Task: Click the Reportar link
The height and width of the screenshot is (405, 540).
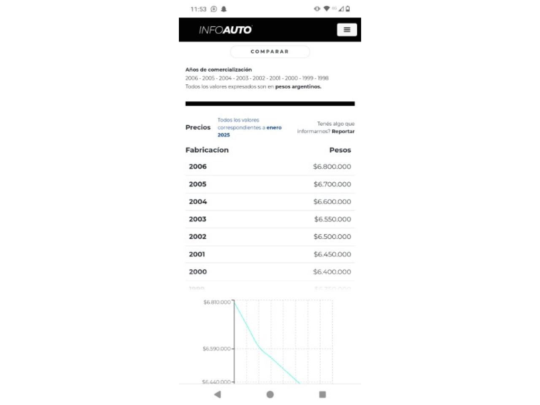Action: tap(343, 132)
